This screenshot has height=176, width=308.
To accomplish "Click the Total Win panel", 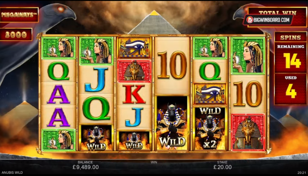I will point(277,17).
